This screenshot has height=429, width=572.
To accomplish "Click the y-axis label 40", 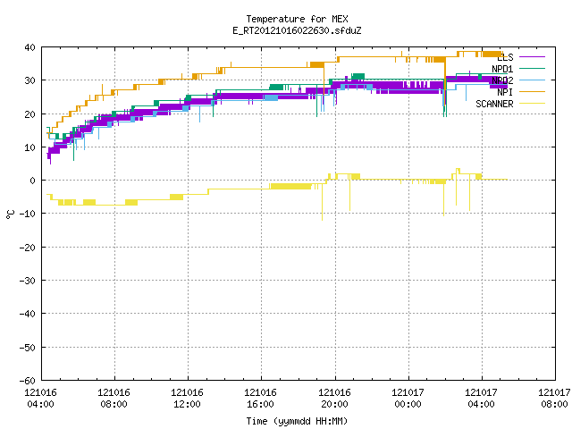I will coord(29,47).
